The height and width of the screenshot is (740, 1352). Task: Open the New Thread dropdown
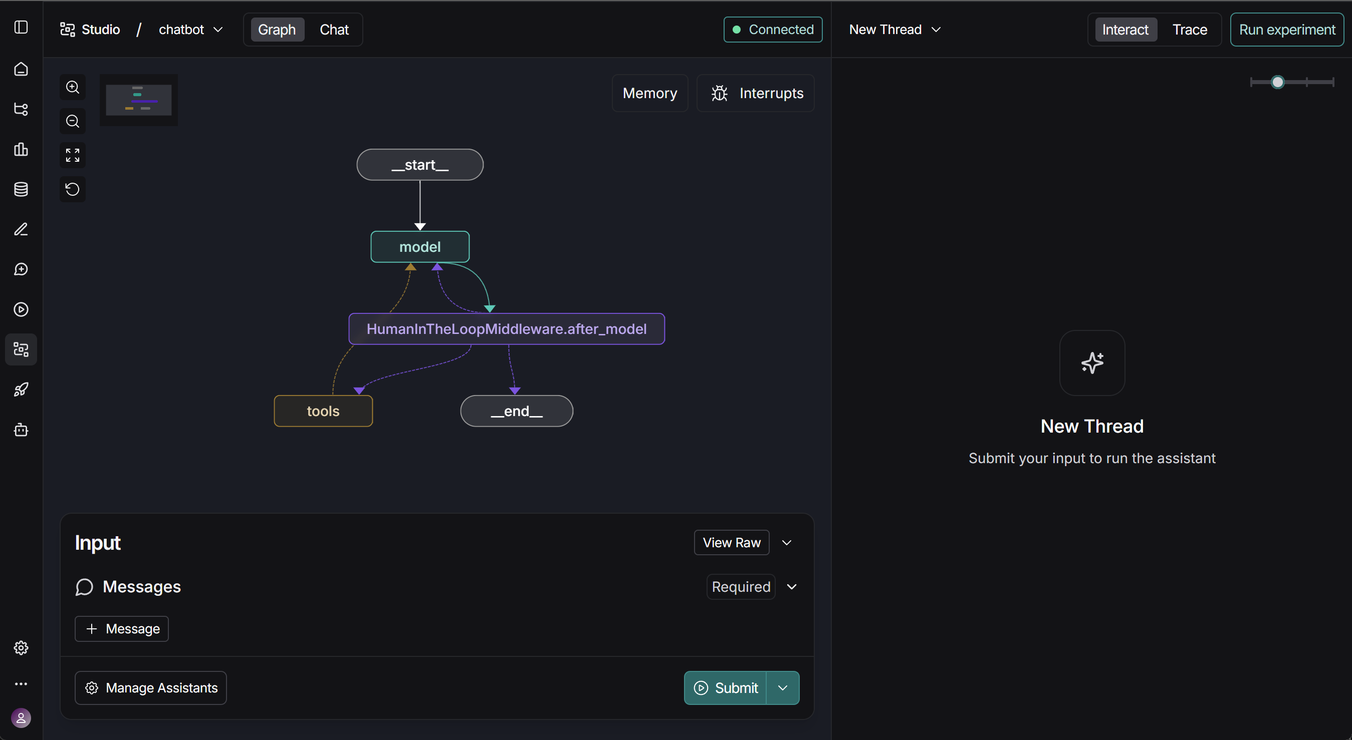coord(895,30)
